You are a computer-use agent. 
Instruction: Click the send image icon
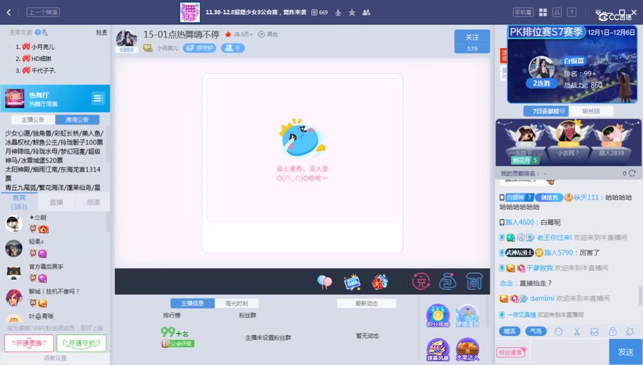point(594,332)
